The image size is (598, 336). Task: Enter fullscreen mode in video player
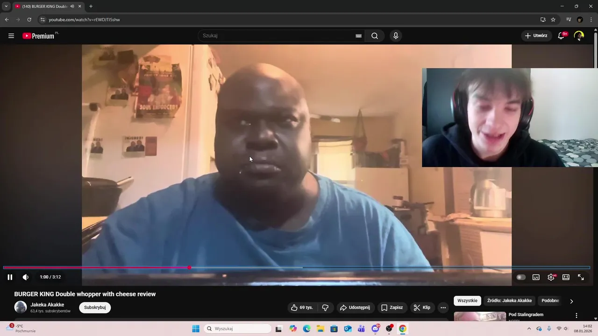point(581,277)
